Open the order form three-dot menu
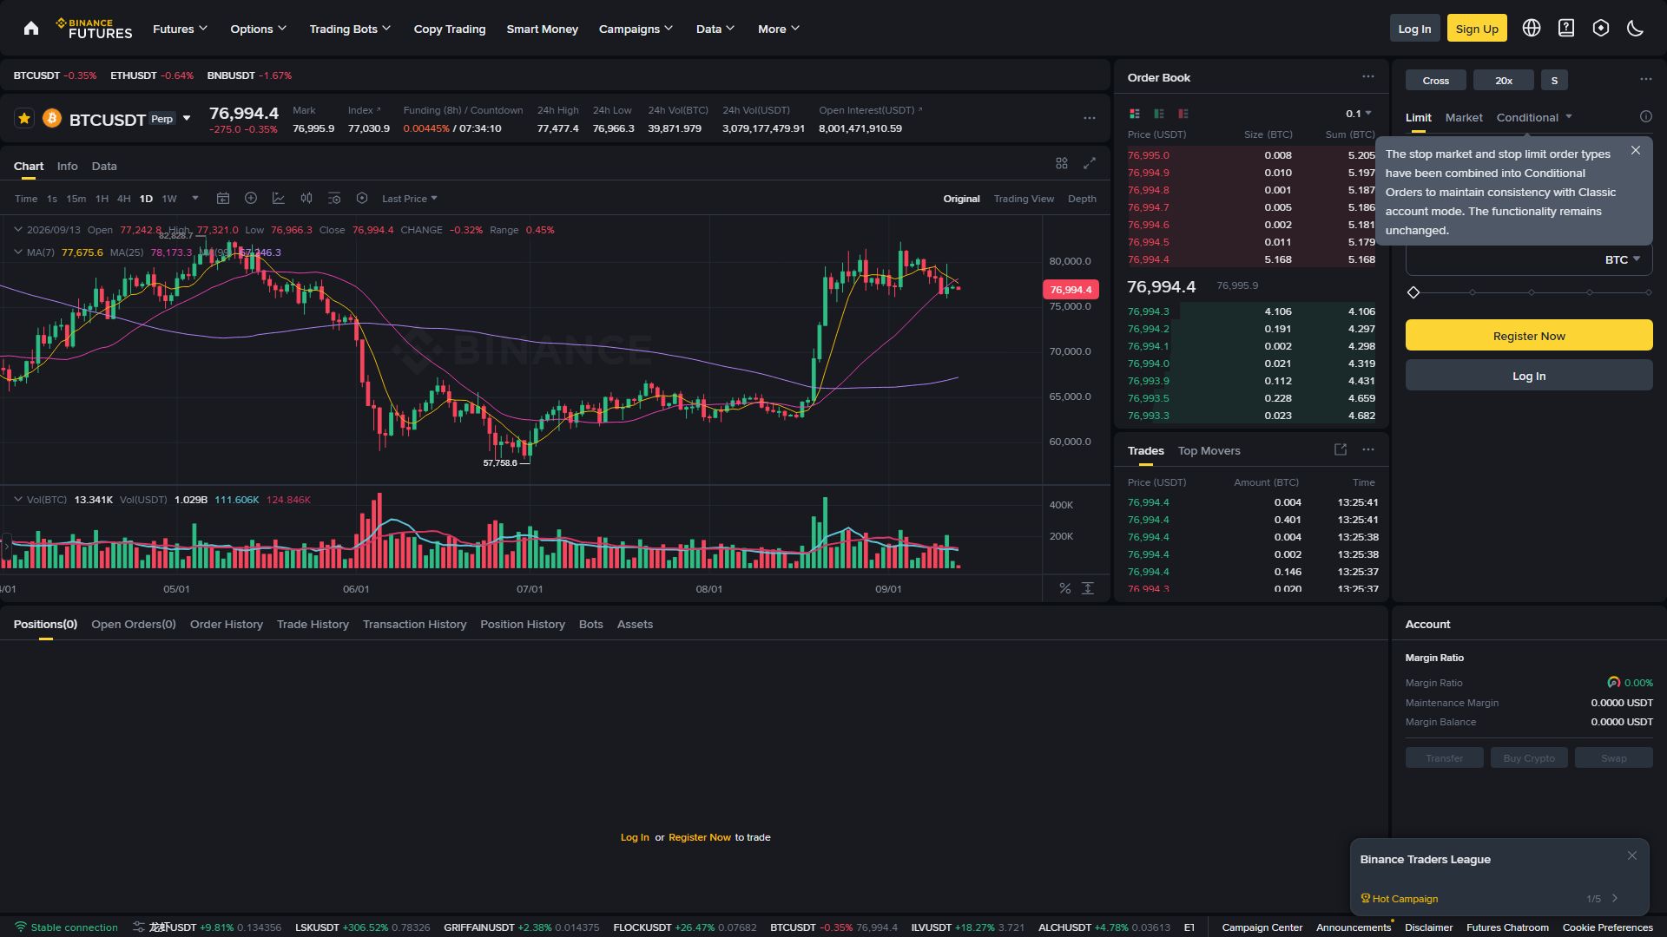This screenshot has width=1667, height=937. click(x=1646, y=80)
